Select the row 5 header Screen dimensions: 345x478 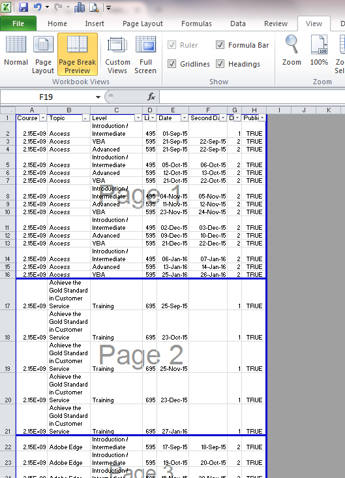click(x=8, y=161)
